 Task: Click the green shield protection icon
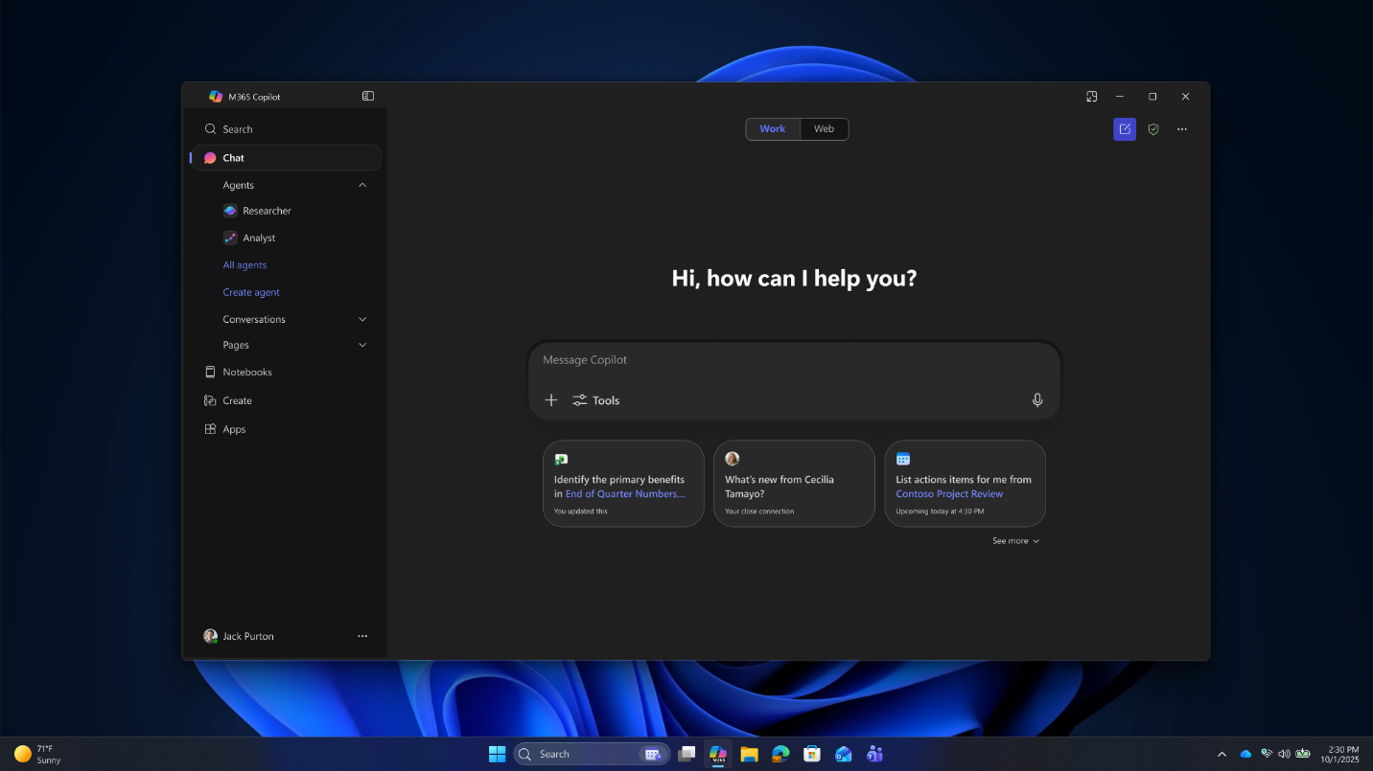(1153, 129)
